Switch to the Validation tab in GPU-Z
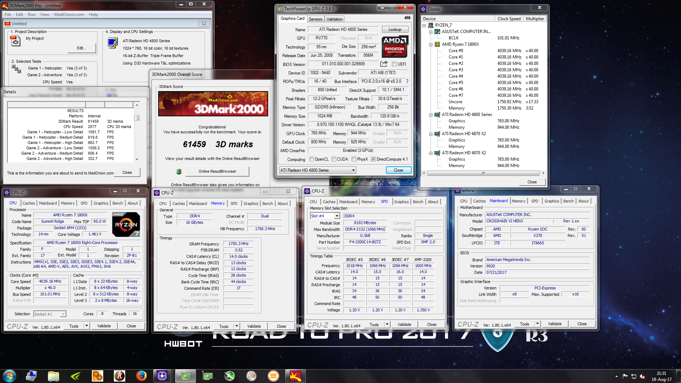This screenshot has width=681, height=383. coord(334,19)
